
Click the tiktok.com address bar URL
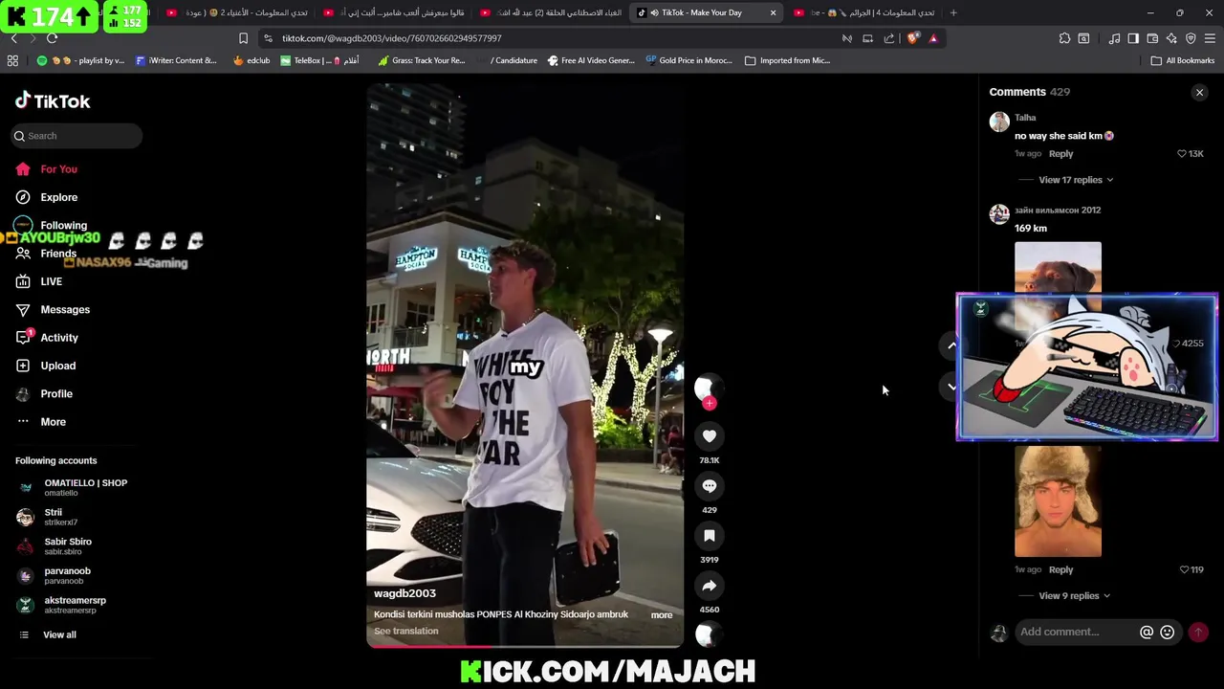pyautogui.click(x=391, y=38)
